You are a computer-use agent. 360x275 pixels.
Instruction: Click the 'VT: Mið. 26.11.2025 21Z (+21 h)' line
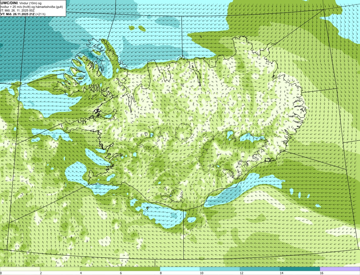point(23,14)
